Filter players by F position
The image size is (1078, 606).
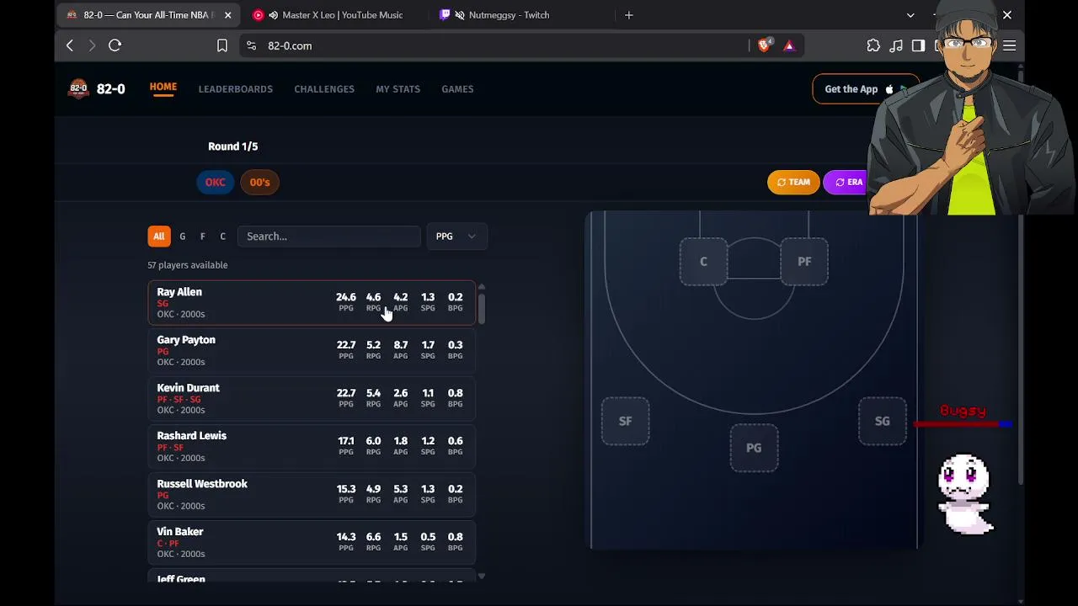tap(203, 237)
